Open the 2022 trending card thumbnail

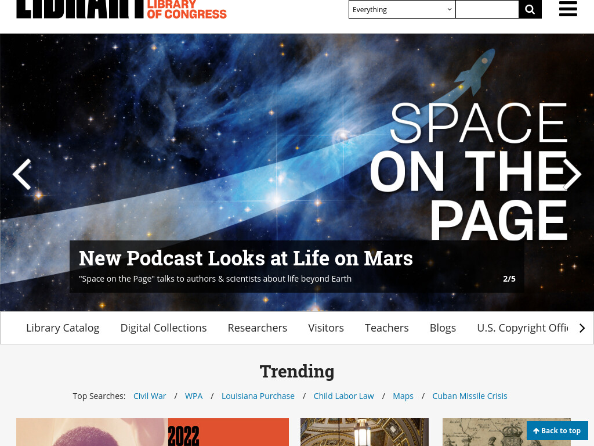pos(153,432)
